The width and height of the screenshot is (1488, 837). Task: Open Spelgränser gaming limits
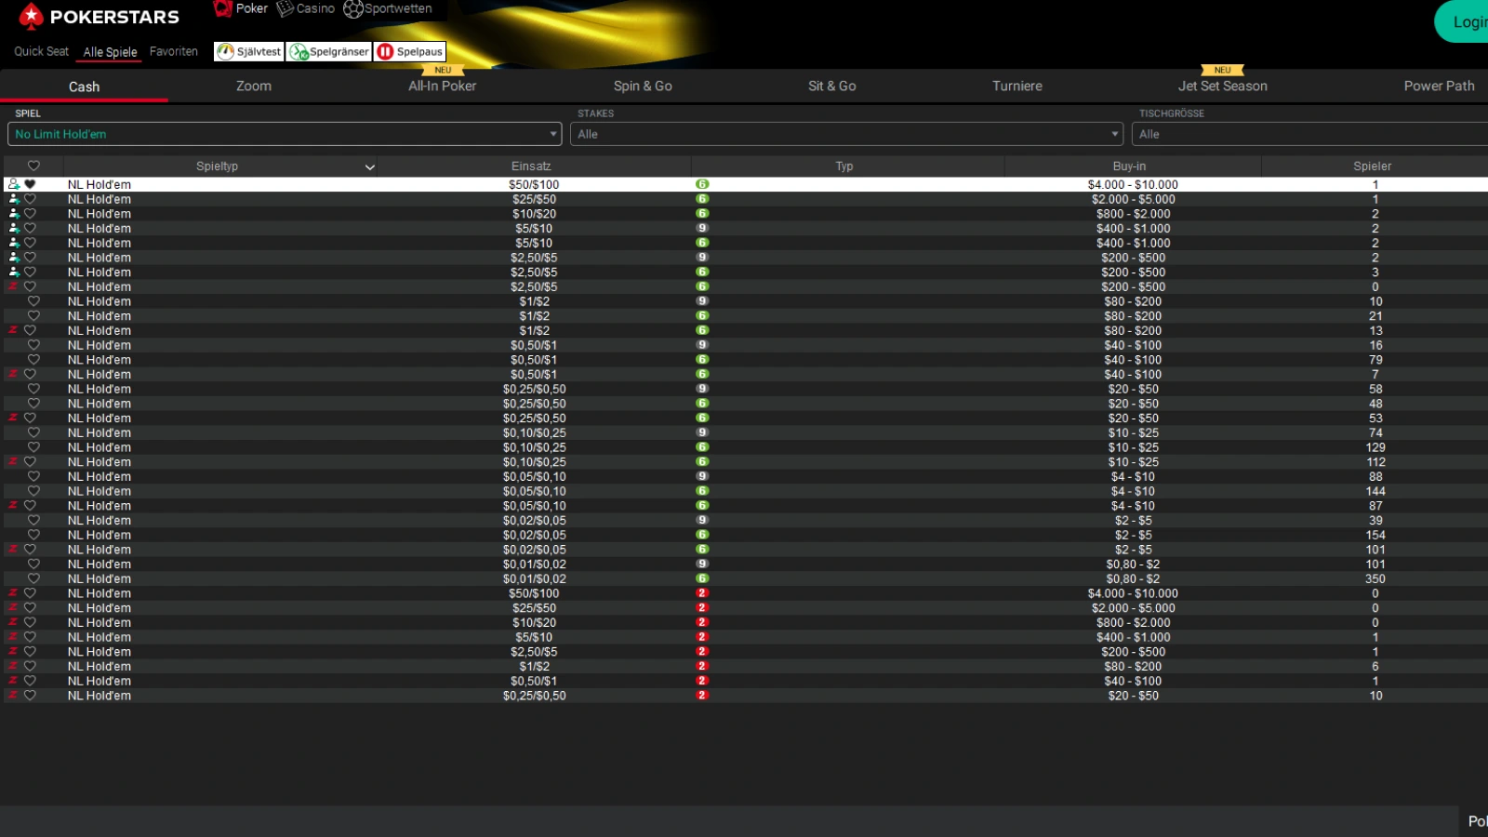329,52
